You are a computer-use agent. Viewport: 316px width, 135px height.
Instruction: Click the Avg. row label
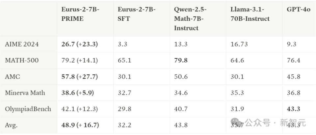coord(12,125)
